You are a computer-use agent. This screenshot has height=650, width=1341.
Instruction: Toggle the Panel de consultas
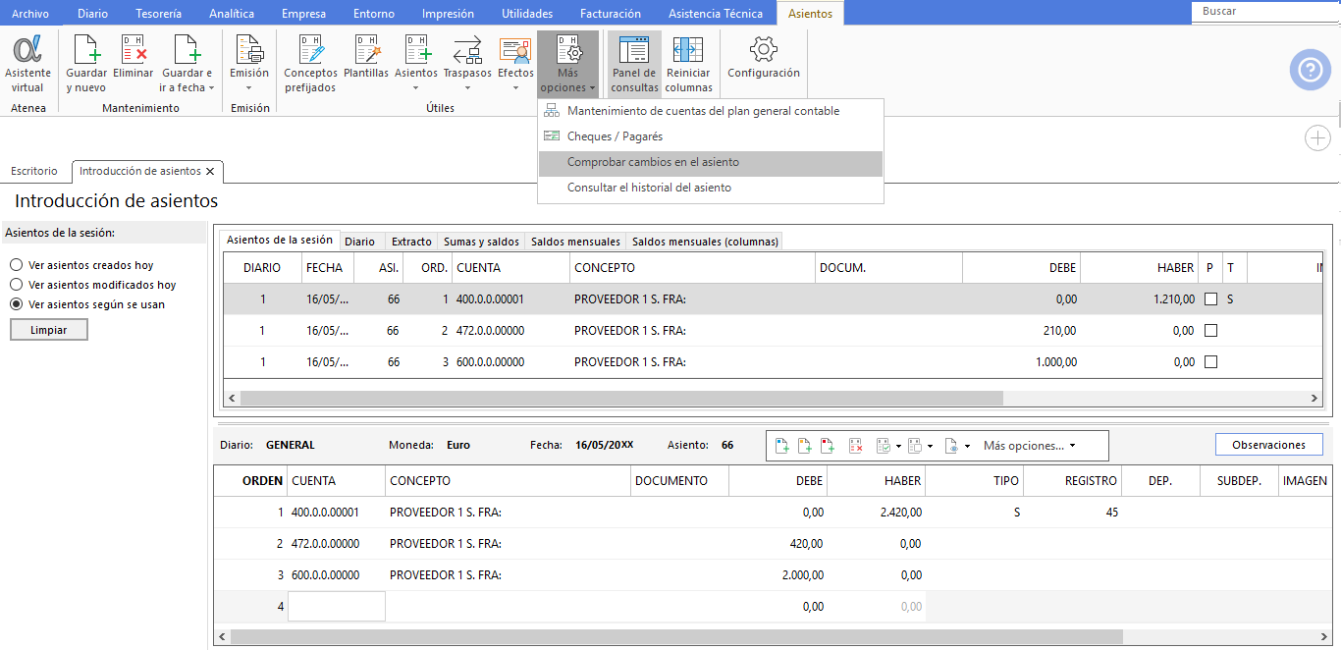(634, 64)
